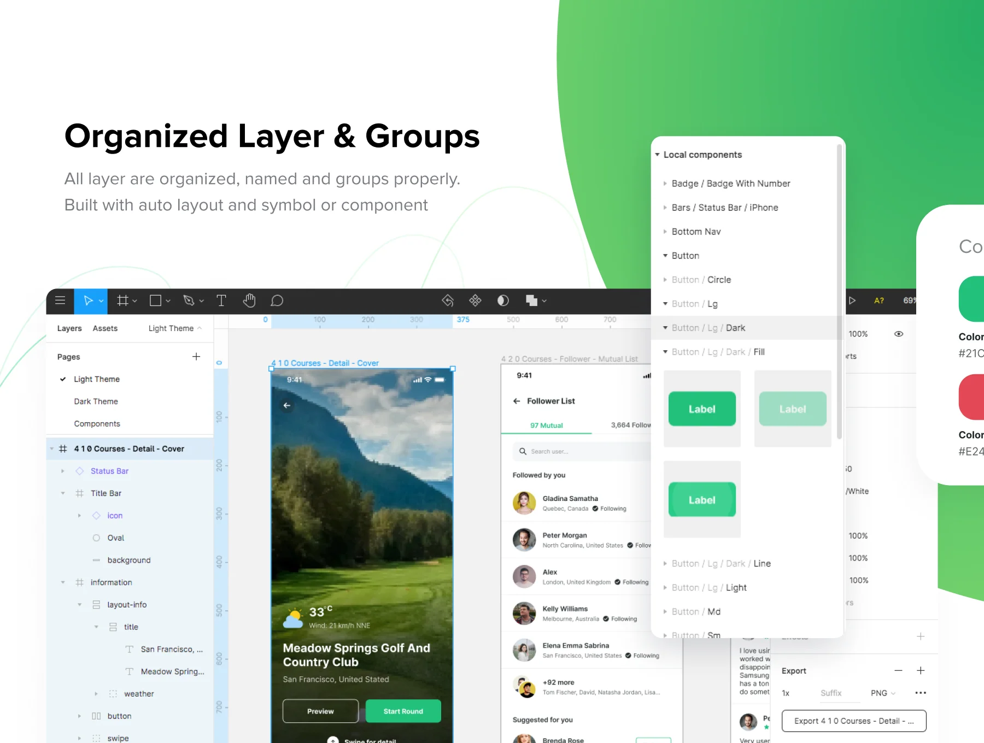
Task: Click the frame icon of Title Bar layer
Action: coord(80,493)
